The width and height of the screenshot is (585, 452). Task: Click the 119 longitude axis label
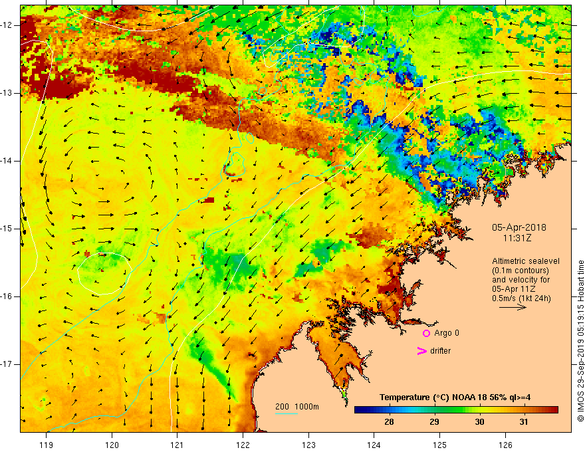click(x=47, y=445)
